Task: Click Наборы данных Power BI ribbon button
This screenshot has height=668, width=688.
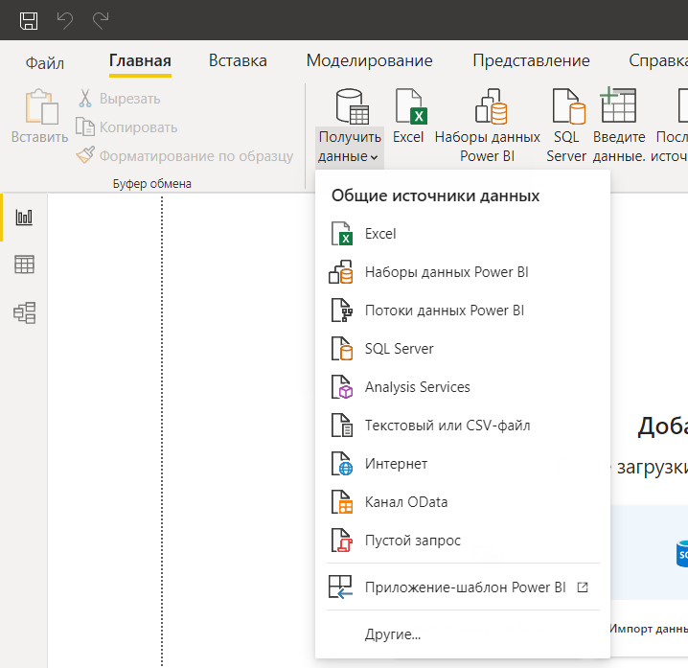Action: (488, 127)
